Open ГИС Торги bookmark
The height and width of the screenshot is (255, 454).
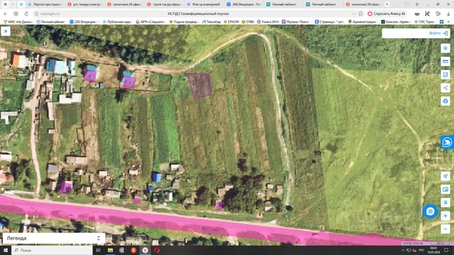click(424, 22)
